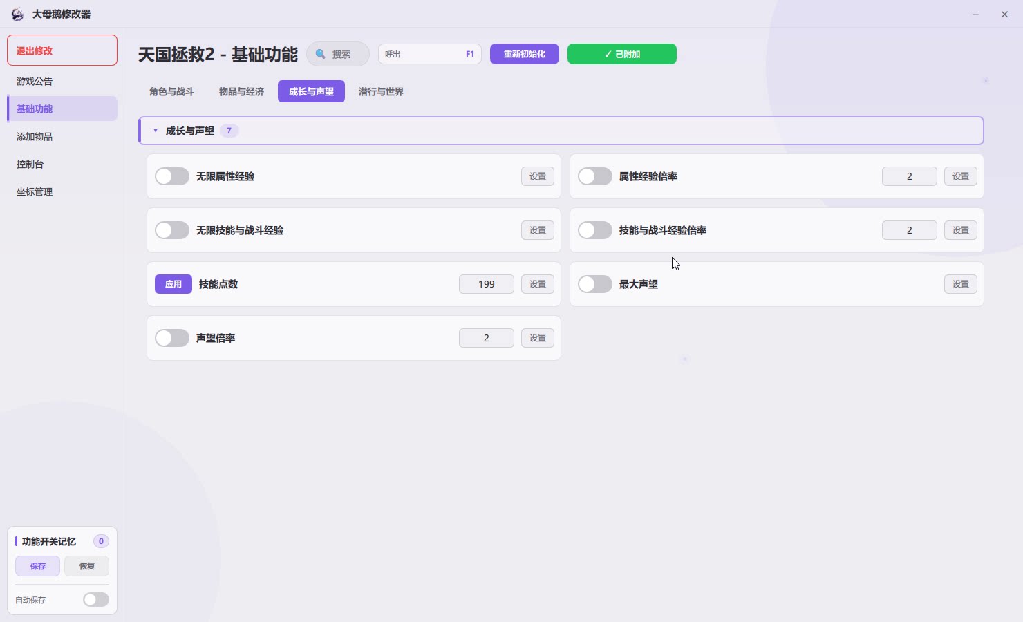Open 添加物品 in sidebar
Image resolution: width=1023 pixels, height=622 pixels.
pyautogui.click(x=62, y=136)
